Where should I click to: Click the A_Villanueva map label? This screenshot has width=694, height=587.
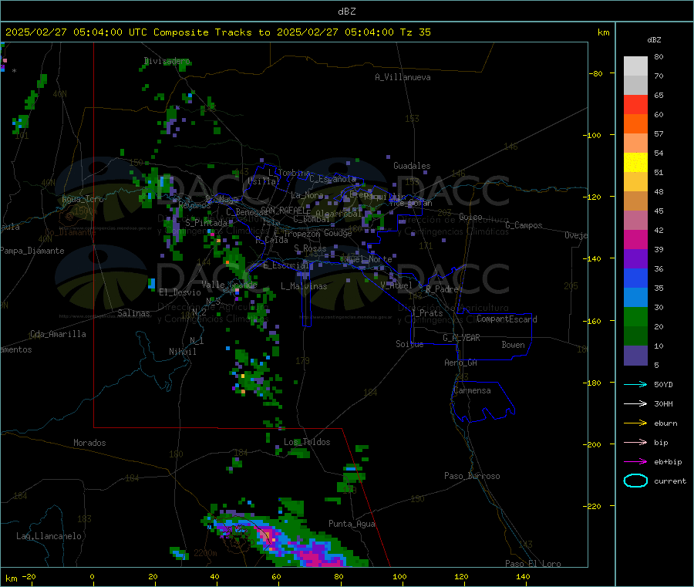point(403,77)
